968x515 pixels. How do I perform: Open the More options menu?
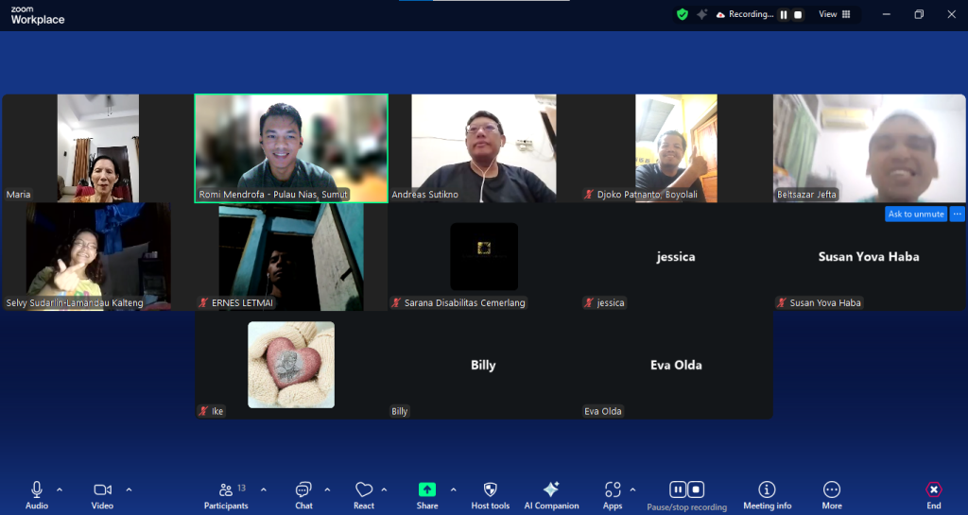(832, 495)
